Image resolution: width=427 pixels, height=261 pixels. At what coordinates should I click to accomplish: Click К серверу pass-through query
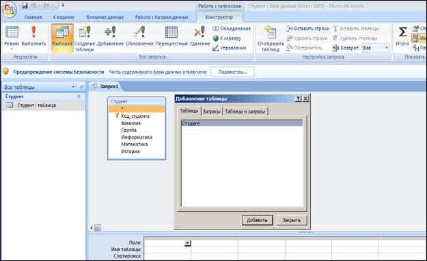(227, 38)
